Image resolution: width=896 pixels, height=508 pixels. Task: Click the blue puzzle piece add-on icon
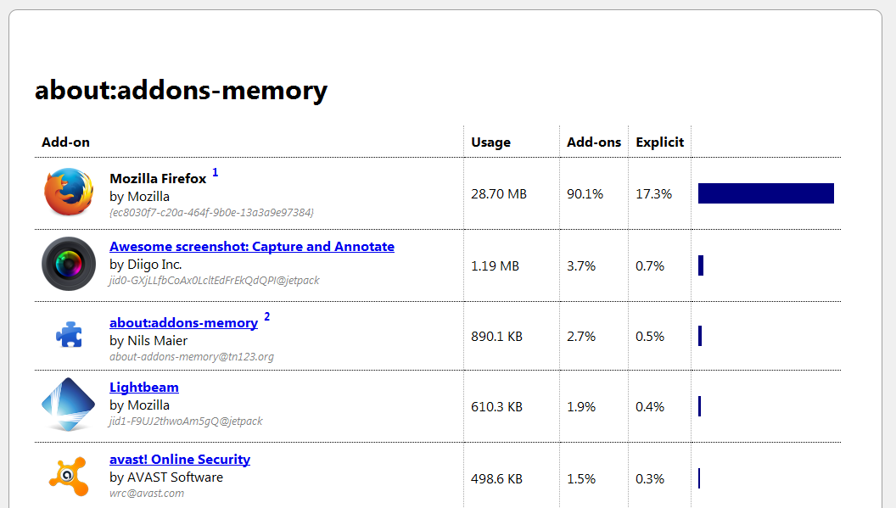point(69,336)
